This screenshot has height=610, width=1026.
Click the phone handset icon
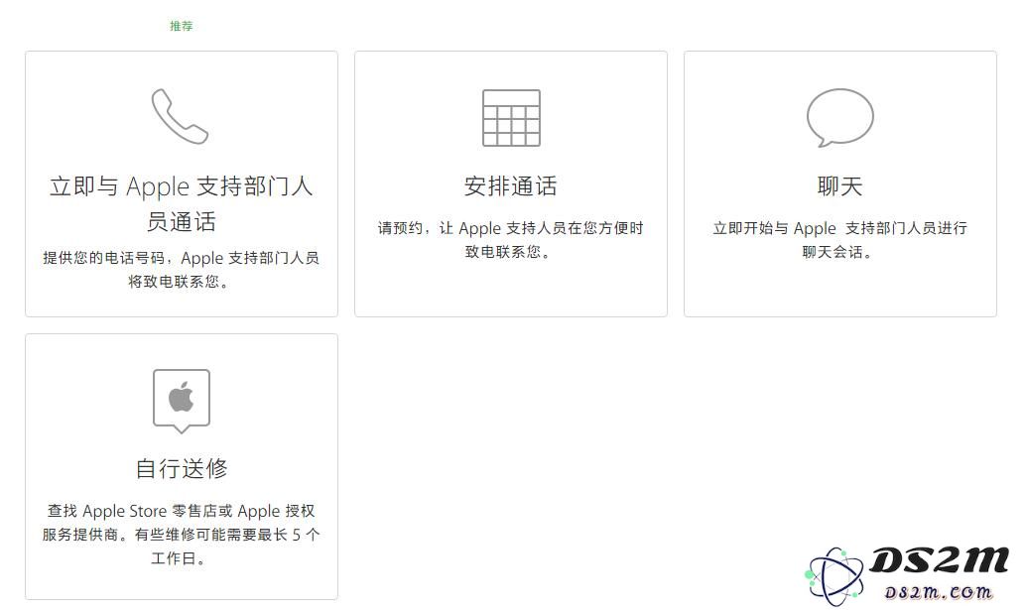click(180, 116)
